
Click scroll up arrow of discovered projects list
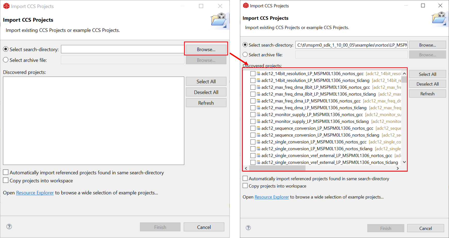coord(404,74)
